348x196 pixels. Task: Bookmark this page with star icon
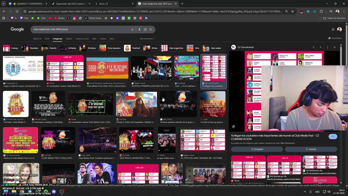click(x=293, y=11)
